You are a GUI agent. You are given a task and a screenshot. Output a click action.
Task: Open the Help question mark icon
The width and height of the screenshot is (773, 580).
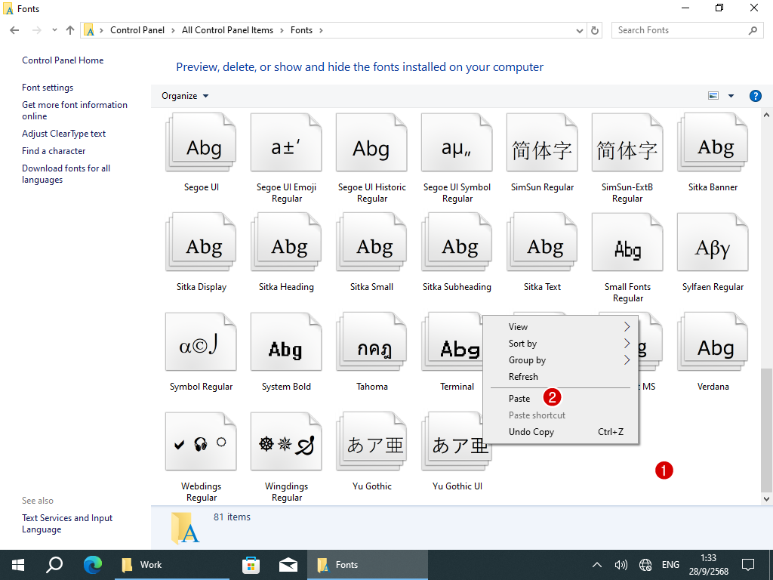(755, 96)
